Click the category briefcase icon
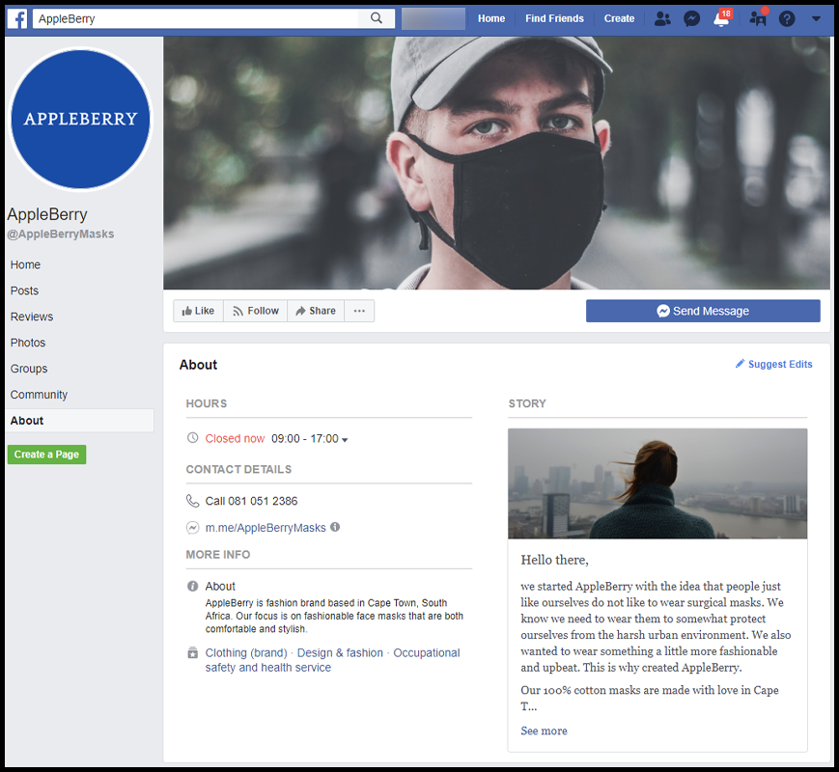This screenshot has height=772, width=839. [193, 652]
